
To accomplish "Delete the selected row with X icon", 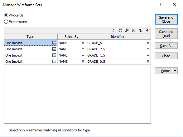I will tap(133, 30).
